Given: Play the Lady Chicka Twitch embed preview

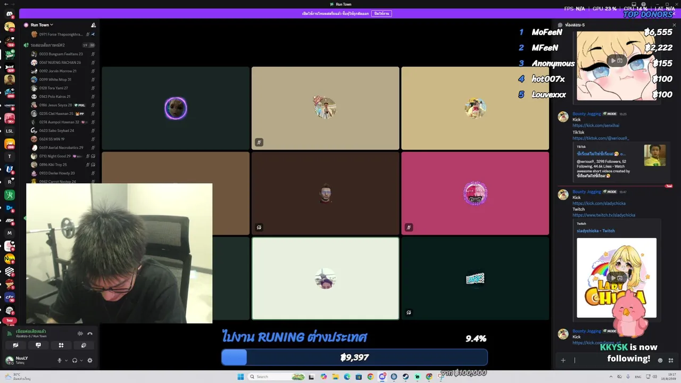Looking at the screenshot, I should point(617,278).
